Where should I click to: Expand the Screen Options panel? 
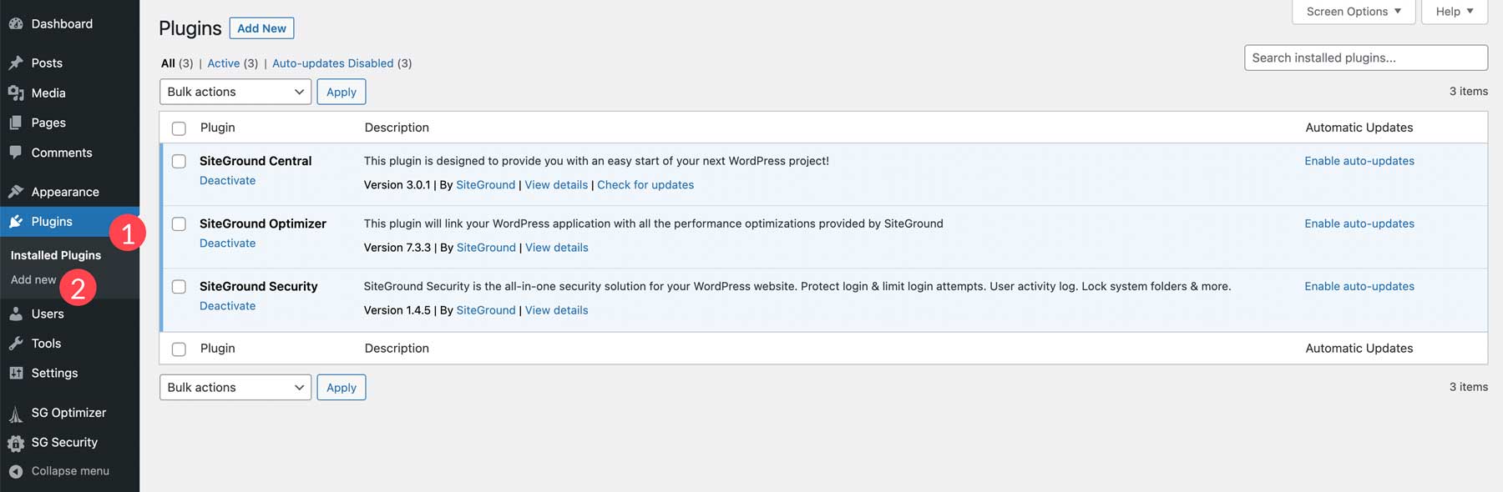pyautogui.click(x=1353, y=11)
